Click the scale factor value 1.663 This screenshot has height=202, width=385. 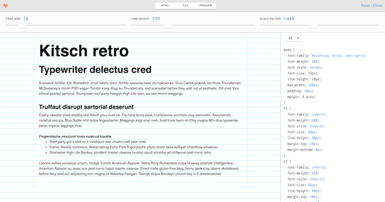click(289, 19)
